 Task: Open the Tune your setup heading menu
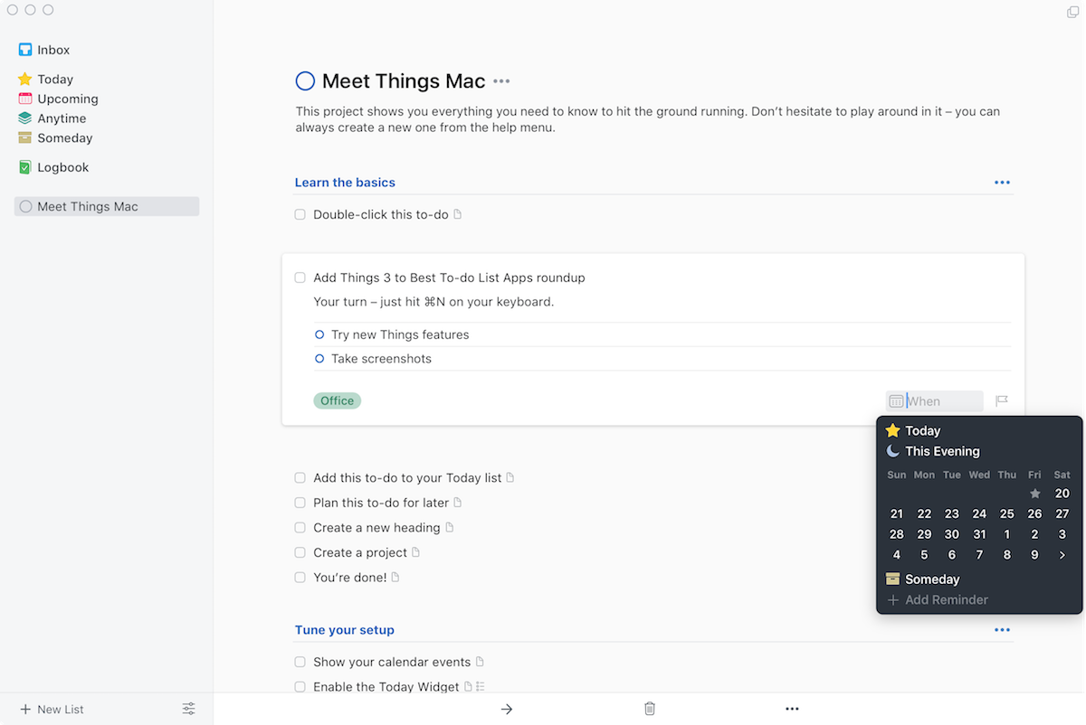[1002, 630]
